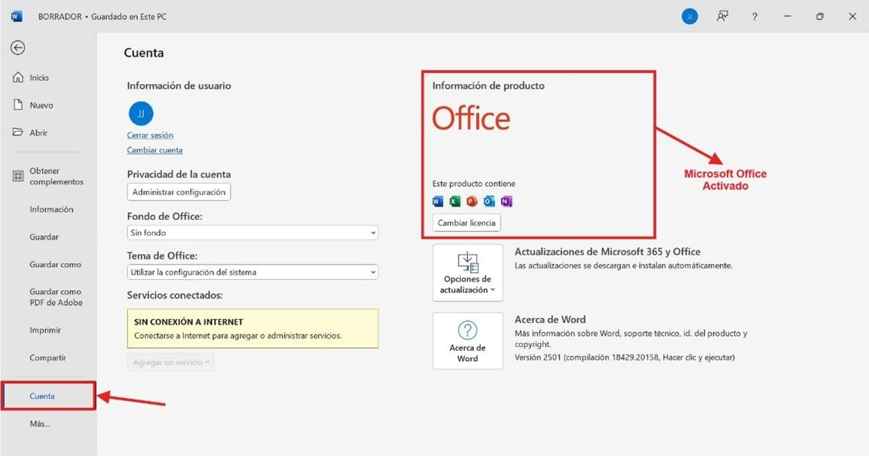
Task: Click the Cerrar sesión link
Action: pyautogui.click(x=150, y=135)
